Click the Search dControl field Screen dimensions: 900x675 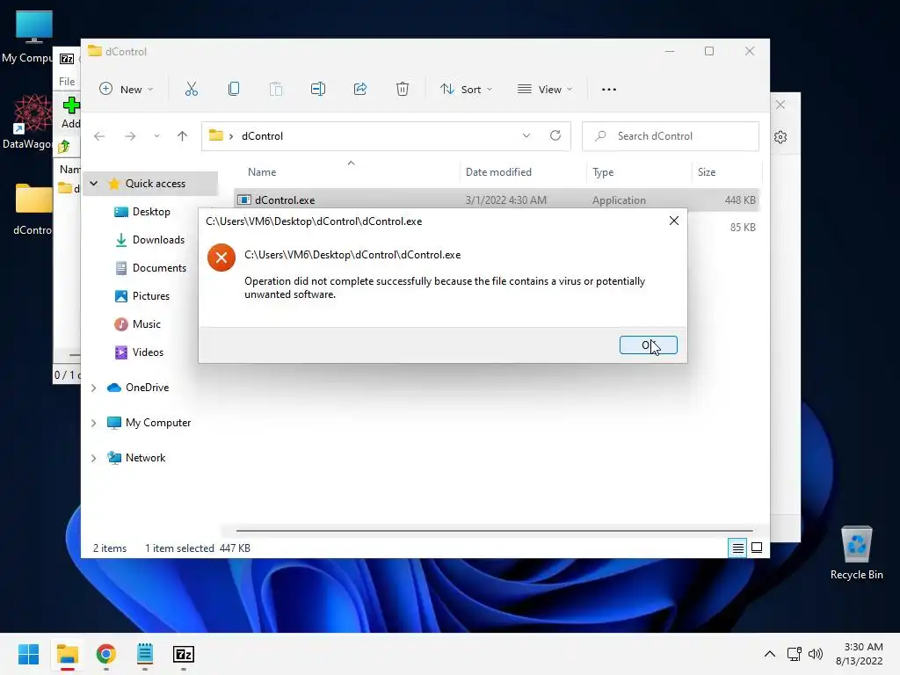click(671, 136)
